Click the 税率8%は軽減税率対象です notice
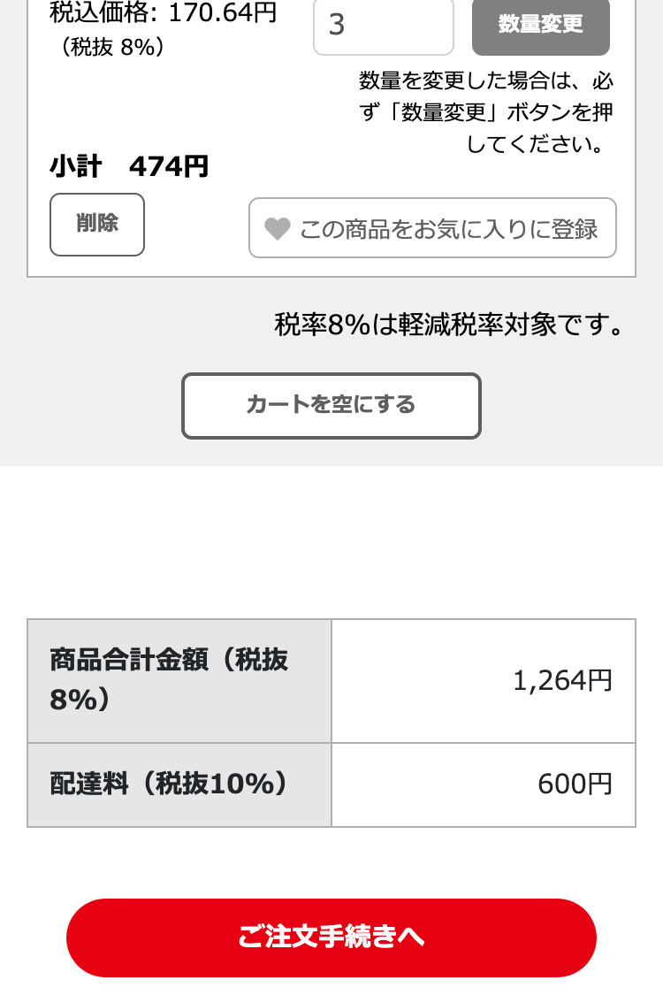 450,325
